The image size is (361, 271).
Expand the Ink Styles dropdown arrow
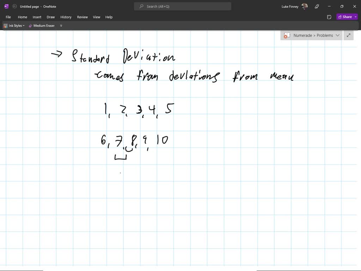tap(23, 25)
